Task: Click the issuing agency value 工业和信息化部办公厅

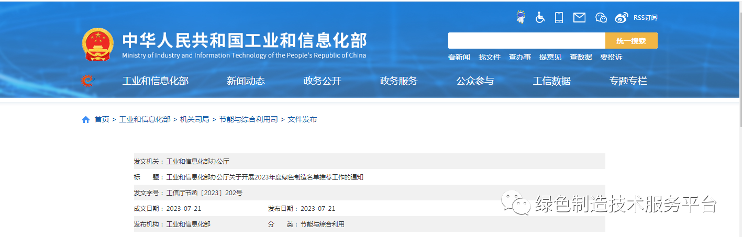Action: tap(197, 162)
